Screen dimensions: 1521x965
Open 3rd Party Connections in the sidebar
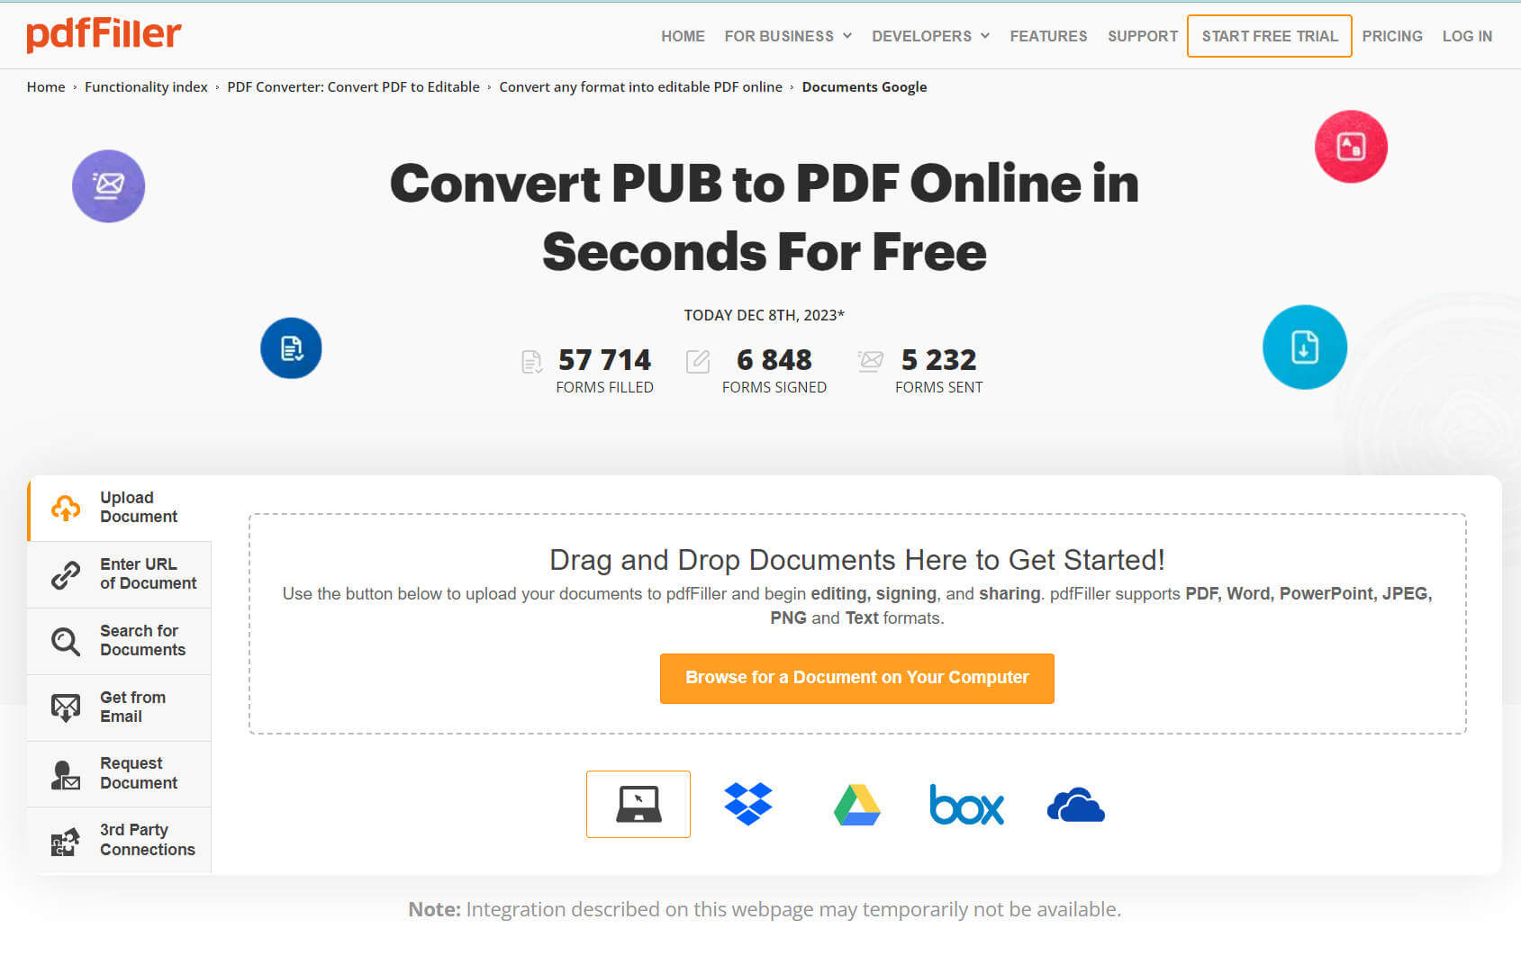click(119, 839)
